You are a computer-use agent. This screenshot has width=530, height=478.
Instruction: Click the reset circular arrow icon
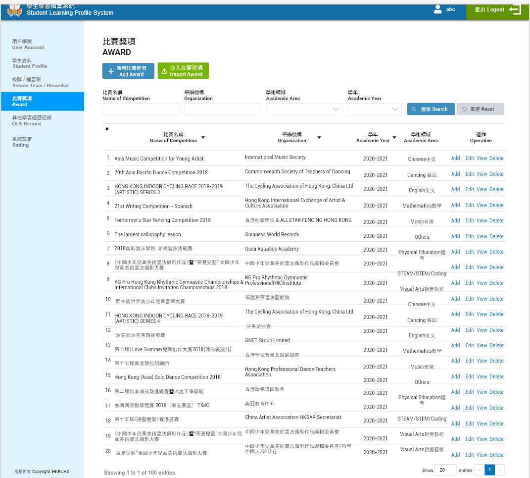[x=465, y=109]
